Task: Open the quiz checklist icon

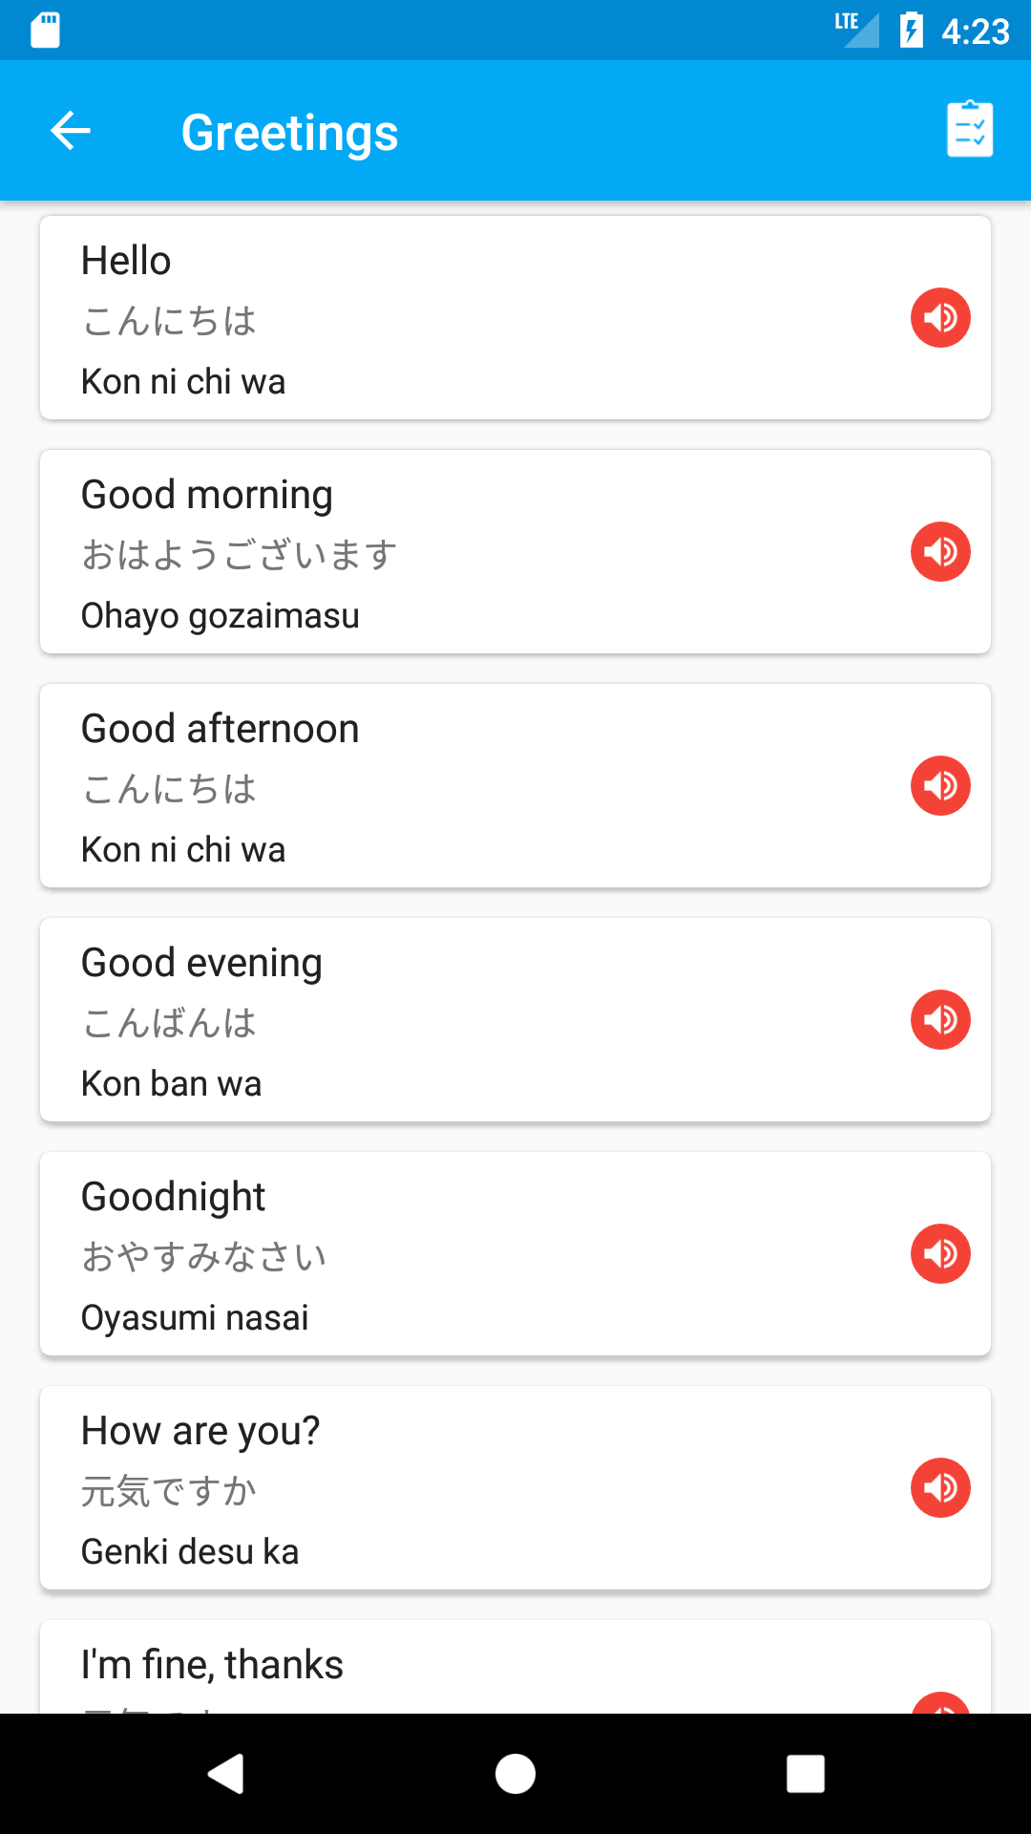Action: coord(970,129)
